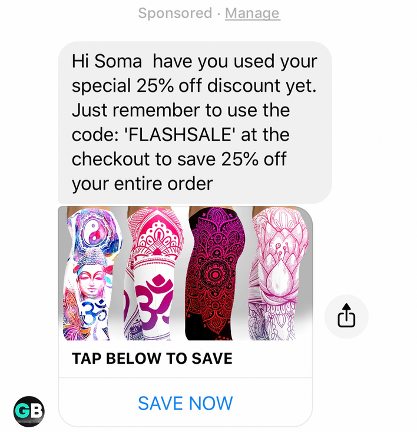The image size is (417, 432).
Task: Click the lotus bud on pink leggings
Action: point(278,277)
